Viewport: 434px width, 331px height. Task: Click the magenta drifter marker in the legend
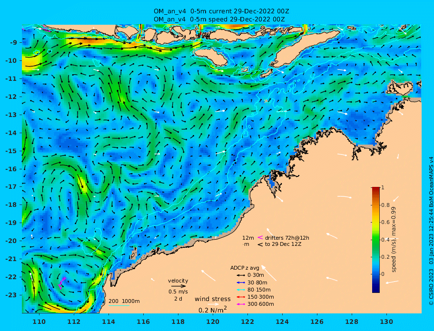(x=260, y=237)
